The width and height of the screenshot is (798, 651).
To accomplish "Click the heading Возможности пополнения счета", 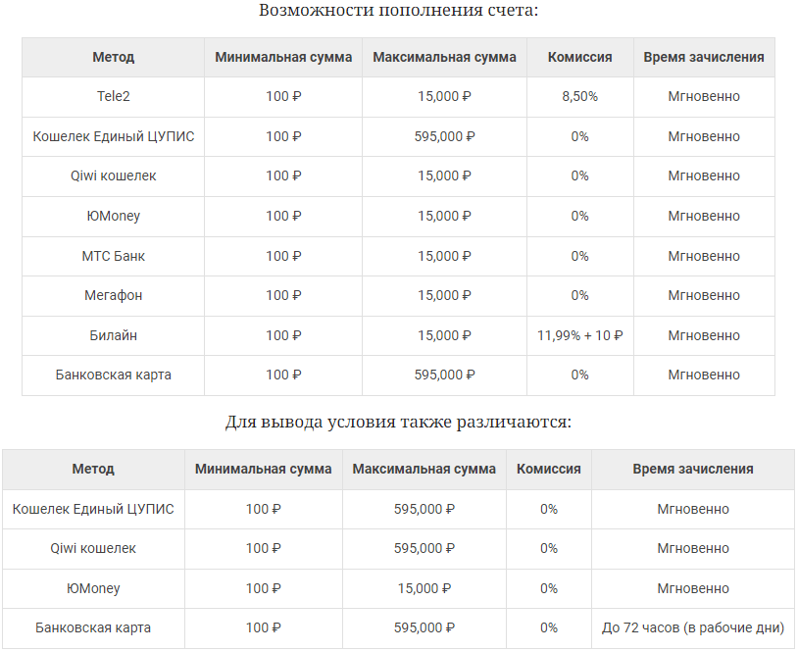I will [399, 11].
